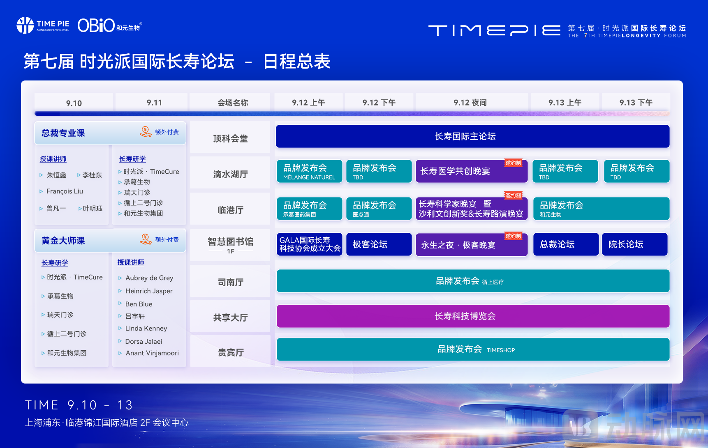This screenshot has width=708, height=448.
Task: Open 品牌发布会 block labeled 和元生物
Action: [602, 209]
